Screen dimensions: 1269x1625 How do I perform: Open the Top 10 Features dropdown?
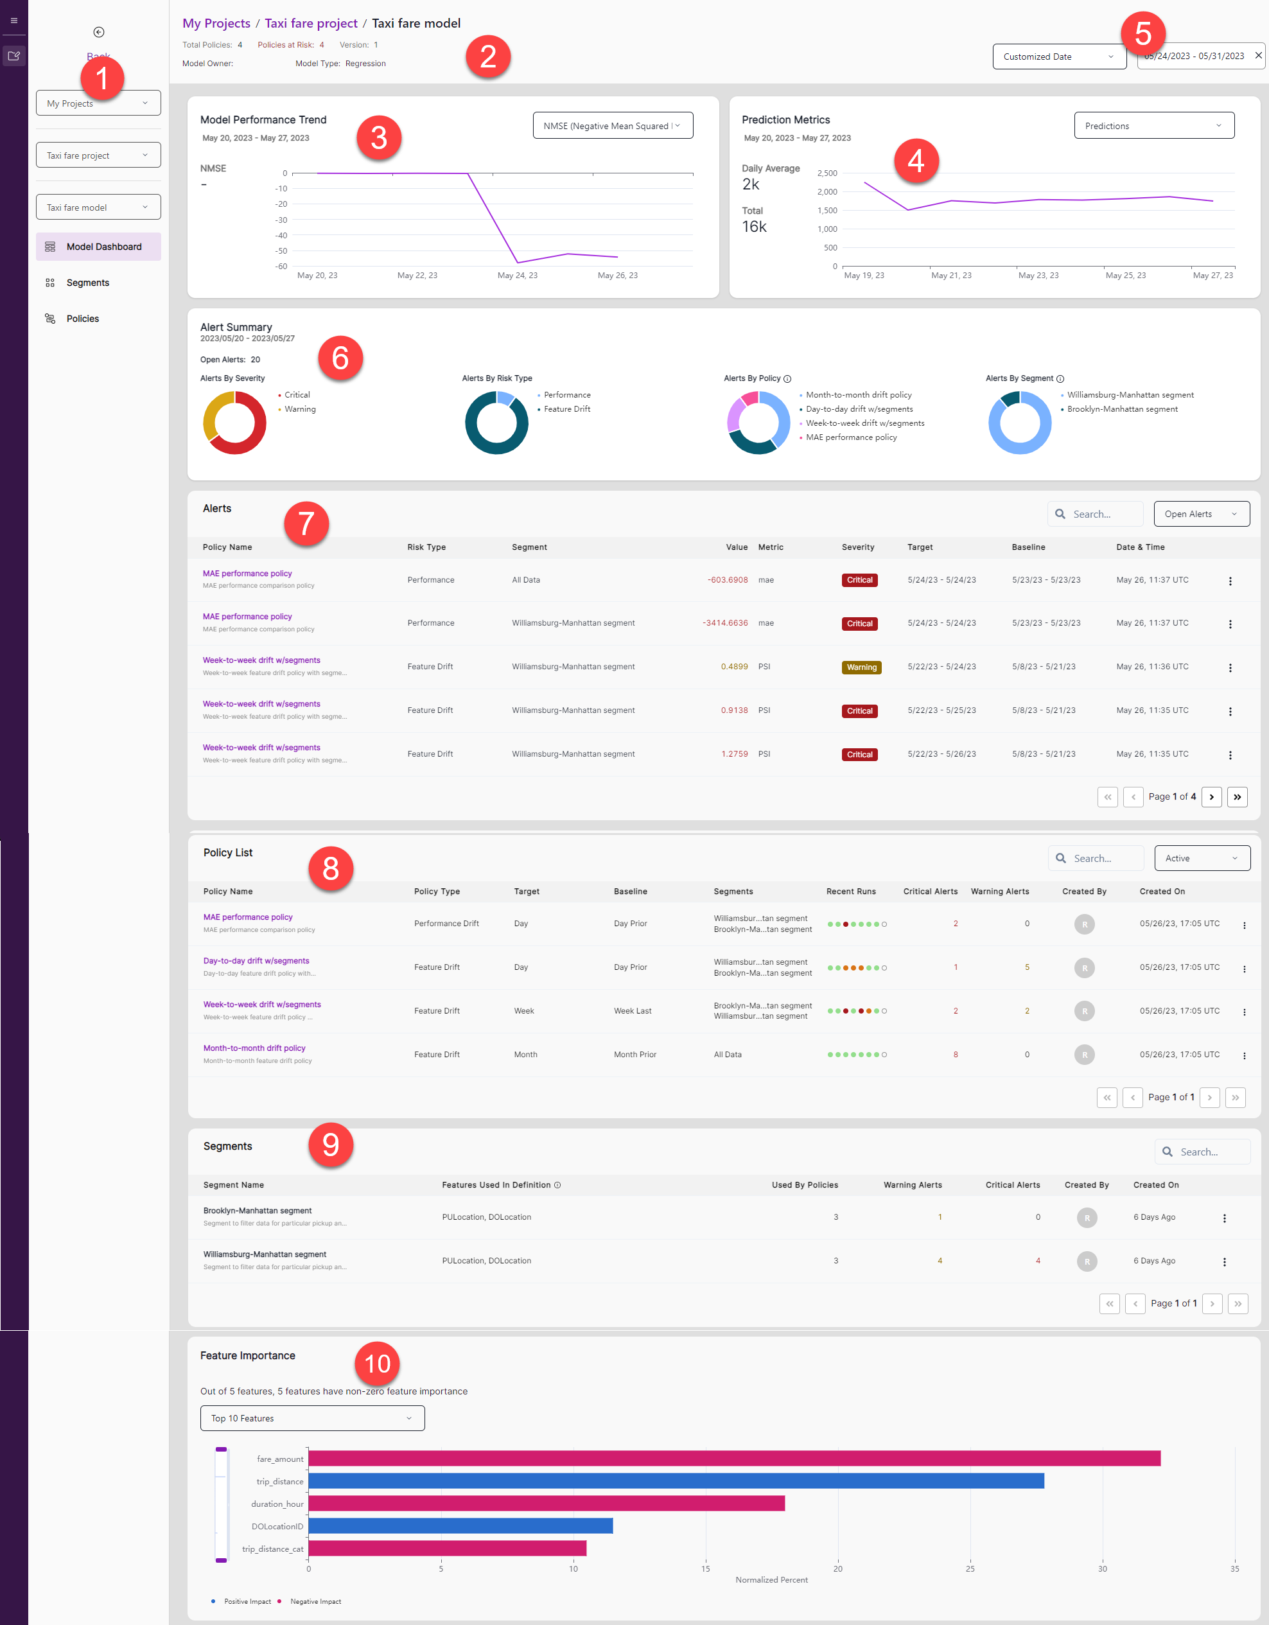(312, 1418)
